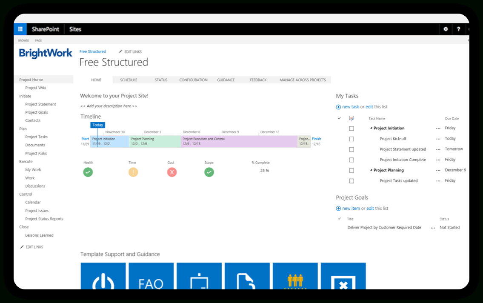483x303 pixels.
Task: Open Project Status Reports in sidebar
Action: [44, 219]
